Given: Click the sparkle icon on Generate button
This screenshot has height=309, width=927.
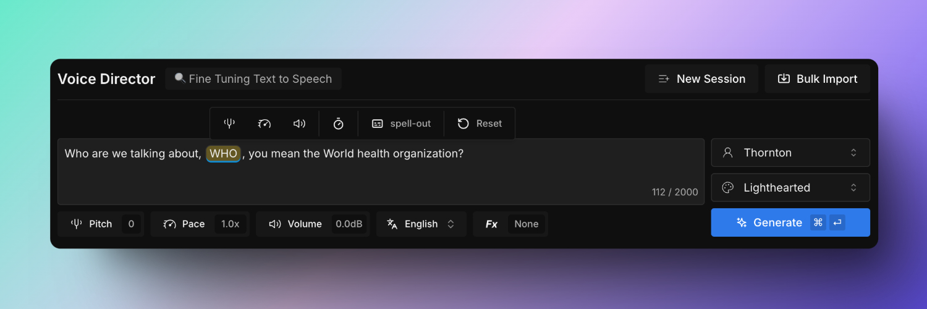Looking at the screenshot, I should click(x=742, y=222).
